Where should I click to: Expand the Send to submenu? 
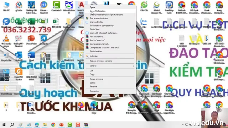110,66
